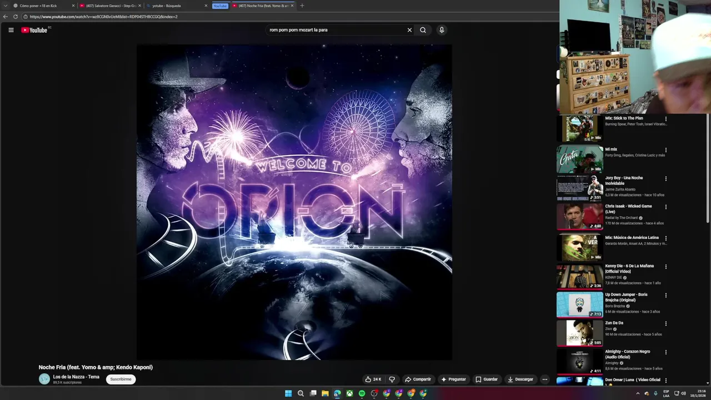
Task: Close the Noche Fria tab
Action: coord(292,6)
